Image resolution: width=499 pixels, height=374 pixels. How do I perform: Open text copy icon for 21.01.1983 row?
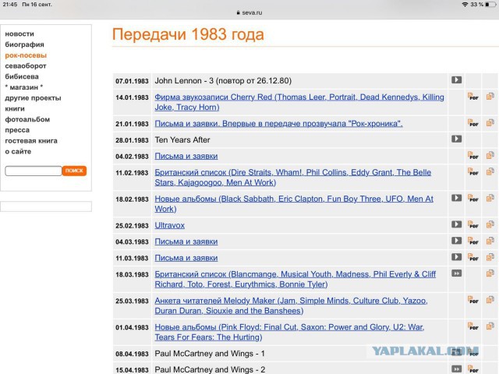[490, 122]
